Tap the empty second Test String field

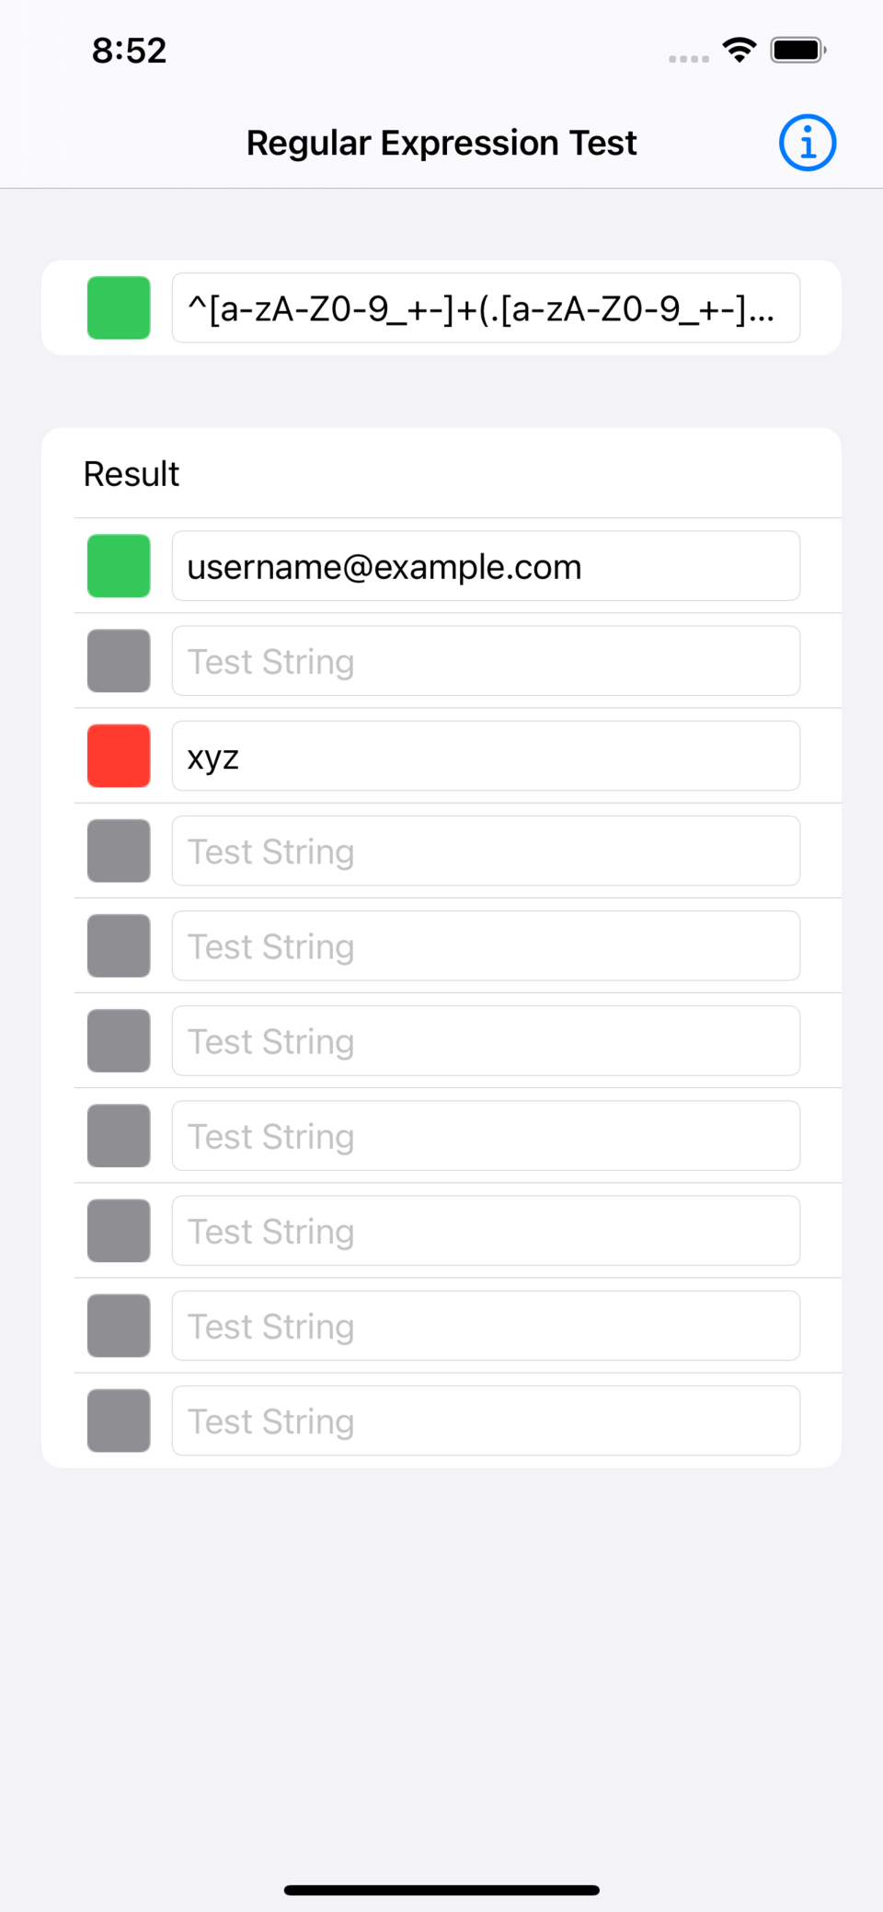pos(485,661)
